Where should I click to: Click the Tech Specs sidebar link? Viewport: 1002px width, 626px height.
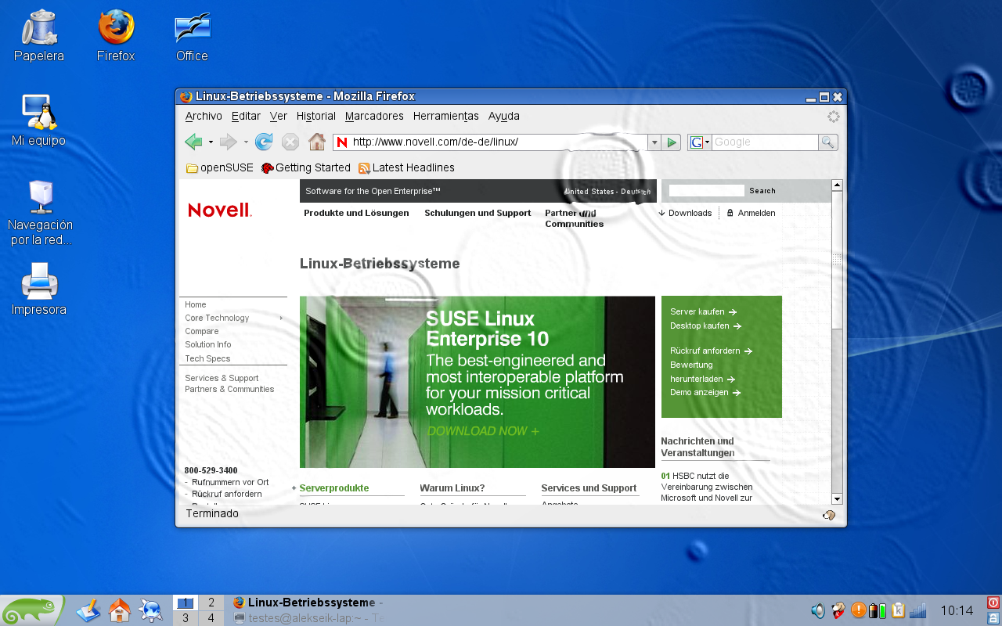(207, 358)
